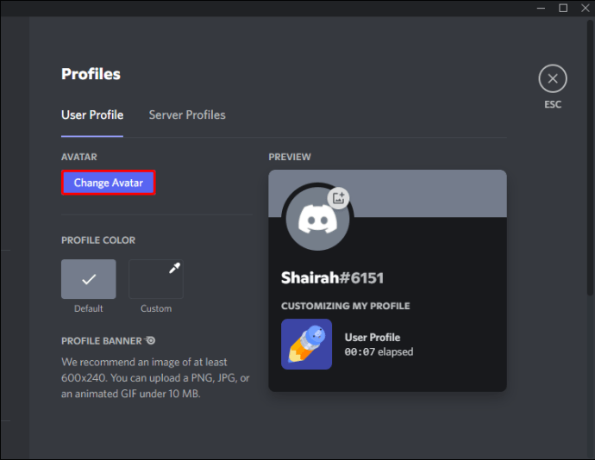Select the User Profile tab
This screenshot has width=595, height=460.
click(92, 115)
